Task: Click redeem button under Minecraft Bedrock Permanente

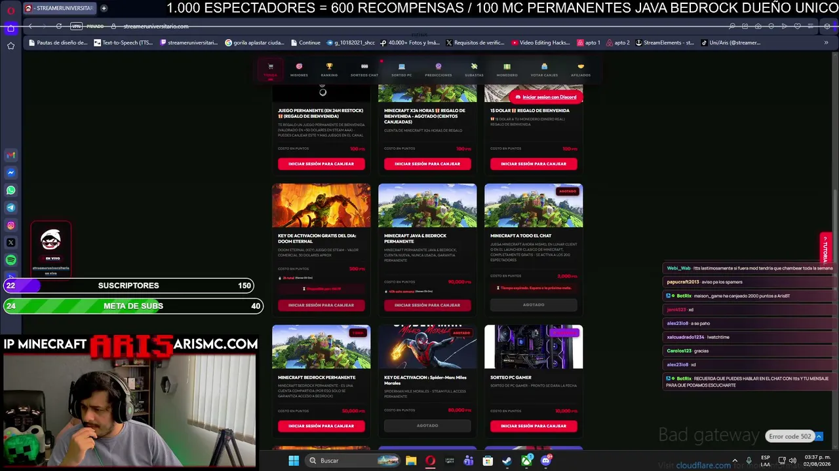Action: tap(321, 426)
